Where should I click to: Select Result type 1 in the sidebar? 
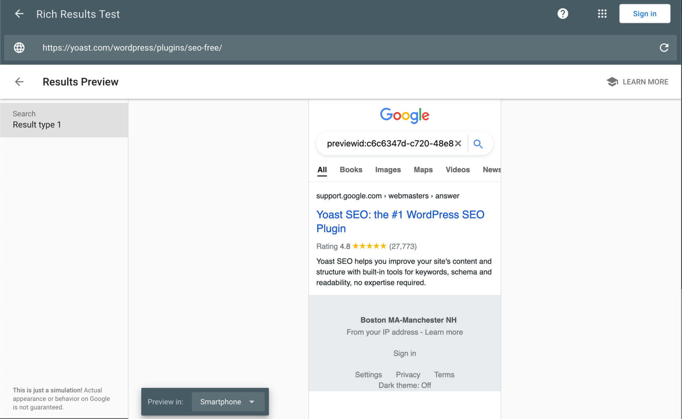[37, 124]
